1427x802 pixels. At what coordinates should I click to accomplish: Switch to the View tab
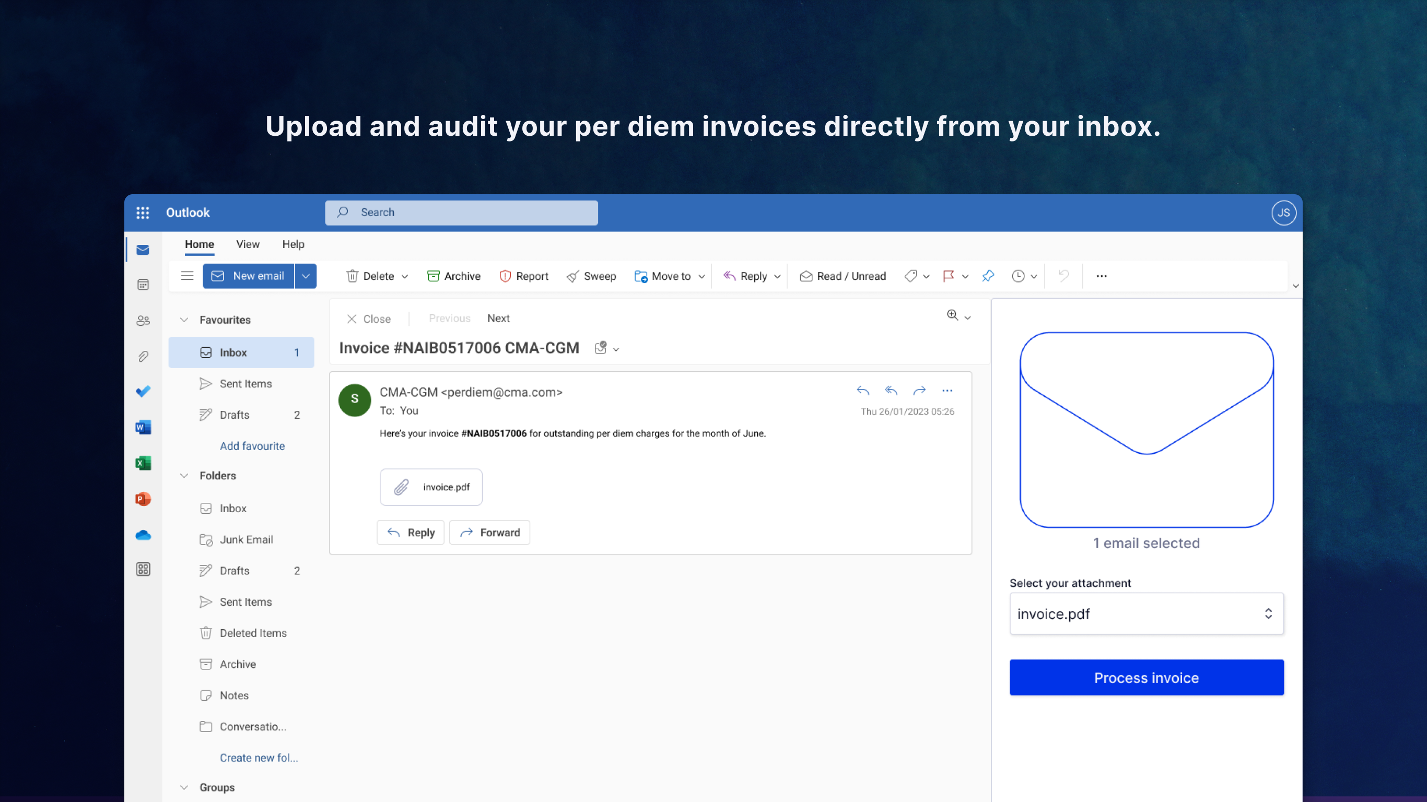pyautogui.click(x=248, y=244)
